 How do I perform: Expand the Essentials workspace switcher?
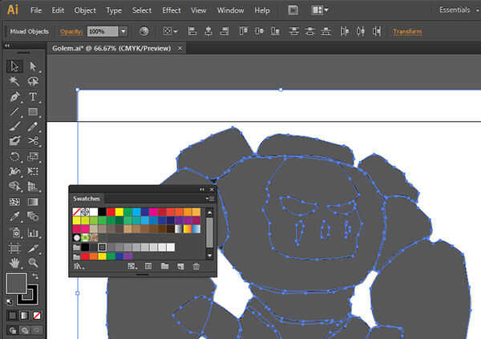tap(455, 10)
